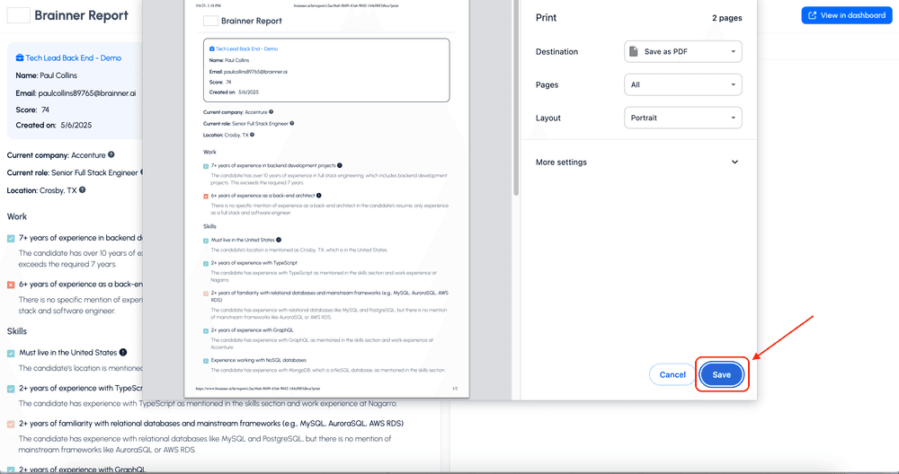Open the Tech Lead Back End - Demo link
Image resolution: width=899 pixels, height=474 pixels.
pos(73,58)
